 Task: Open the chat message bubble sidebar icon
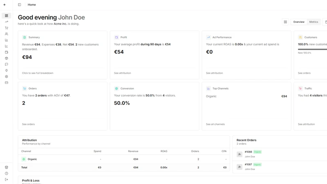7,64
